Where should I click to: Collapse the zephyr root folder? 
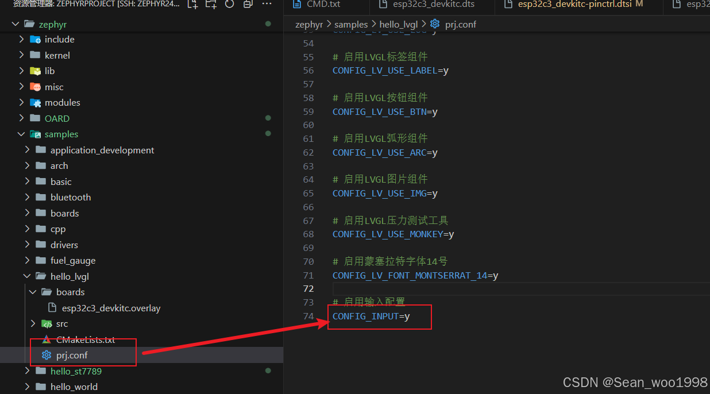(16, 24)
